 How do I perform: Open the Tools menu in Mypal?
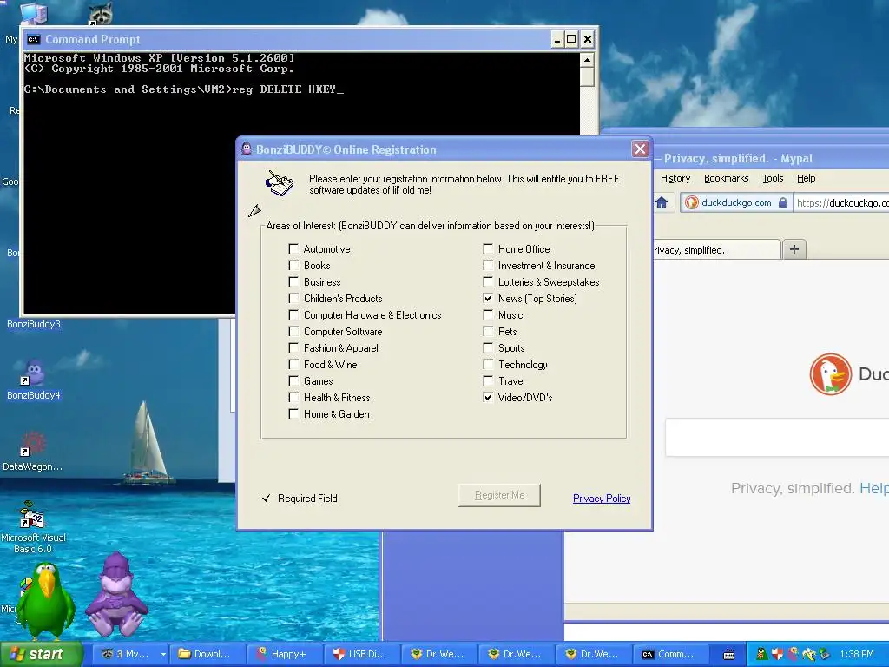(773, 178)
